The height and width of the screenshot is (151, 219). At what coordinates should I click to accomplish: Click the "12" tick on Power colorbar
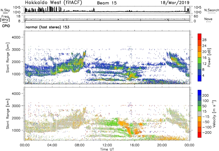[204, 64]
